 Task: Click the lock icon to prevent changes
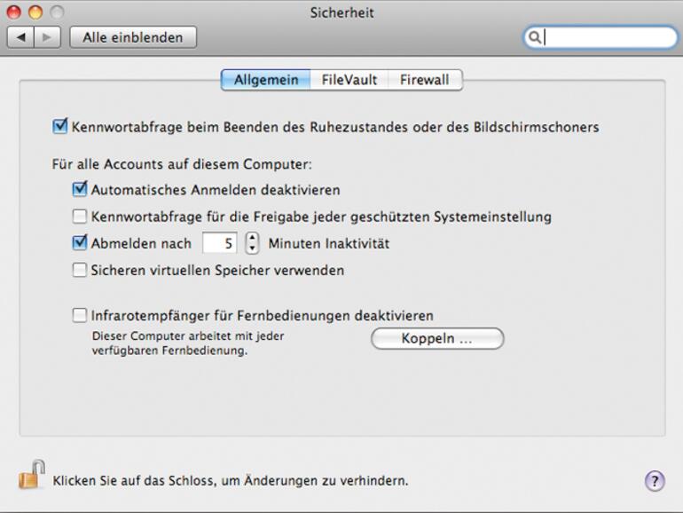[x=32, y=475]
